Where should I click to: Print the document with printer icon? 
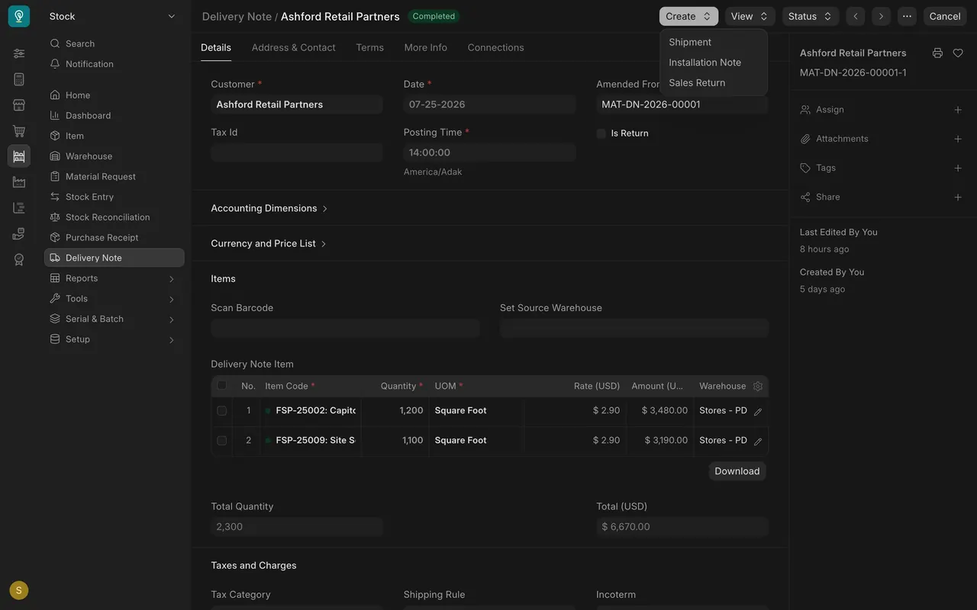click(x=937, y=53)
